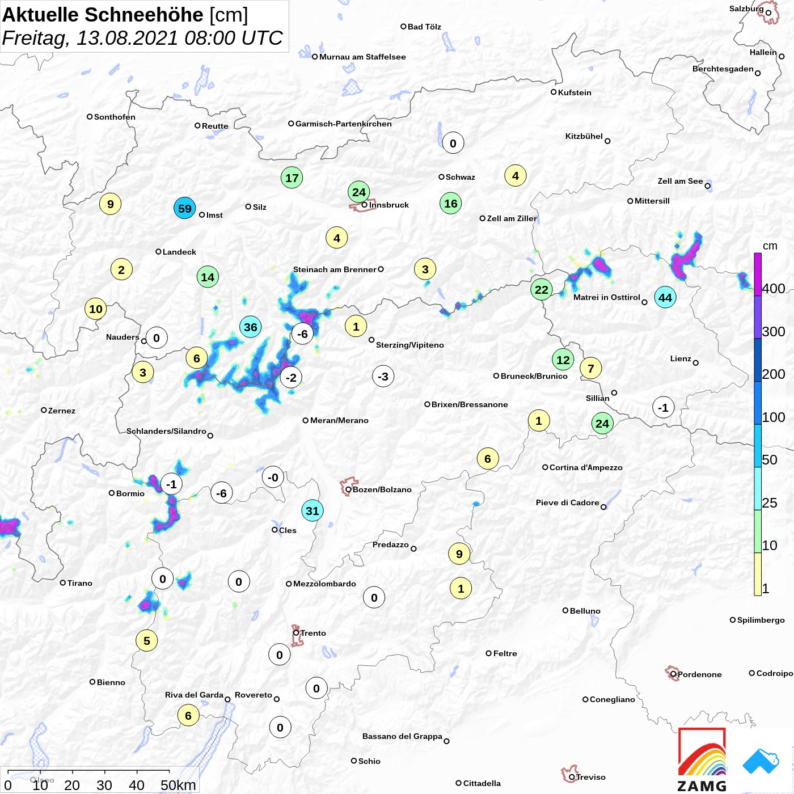Select the 24 cm station at Innsbruck
The width and height of the screenshot is (794, 794).
359,192
